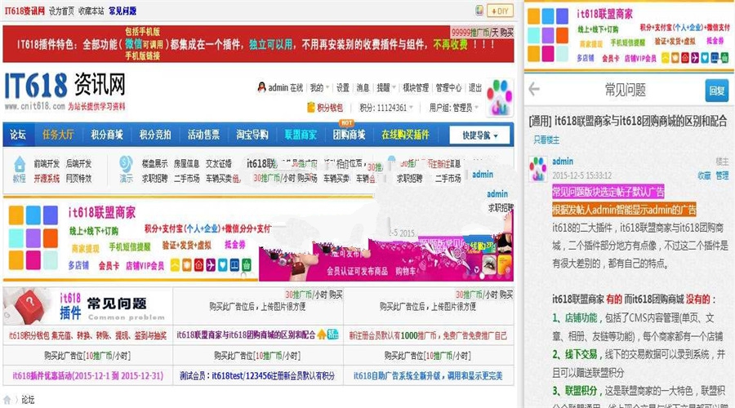Image resolution: width=735 pixels, height=408 pixels.
Task: Open 消息 in user menu
Action: (363, 87)
